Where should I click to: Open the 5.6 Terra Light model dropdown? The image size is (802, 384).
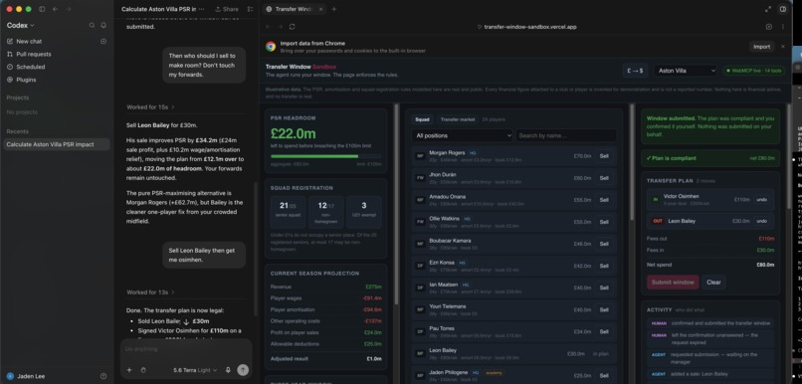(x=195, y=370)
